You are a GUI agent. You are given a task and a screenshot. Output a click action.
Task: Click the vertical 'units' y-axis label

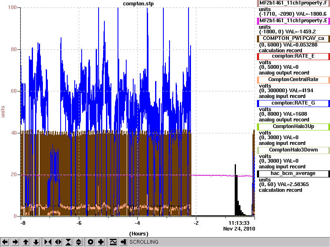[x=3, y=112]
